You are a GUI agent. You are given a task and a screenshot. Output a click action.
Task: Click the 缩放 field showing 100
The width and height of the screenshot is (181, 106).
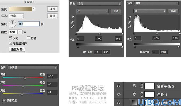click(13, 32)
